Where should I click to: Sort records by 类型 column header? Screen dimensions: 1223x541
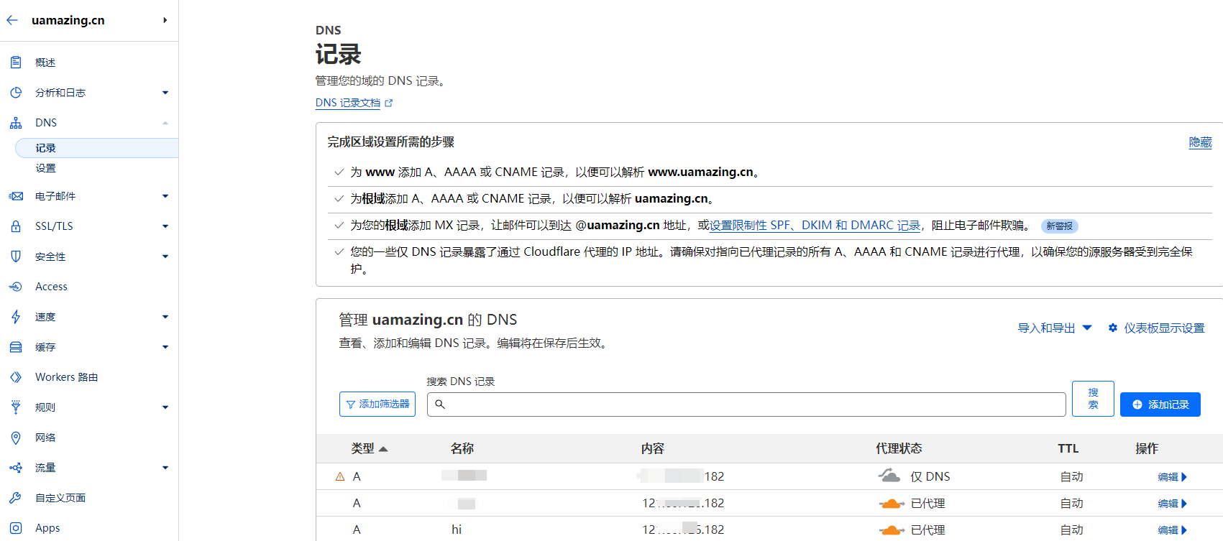tap(370, 448)
